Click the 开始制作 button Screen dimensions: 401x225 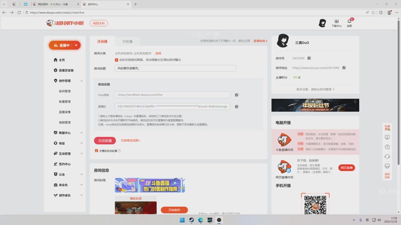174,210
